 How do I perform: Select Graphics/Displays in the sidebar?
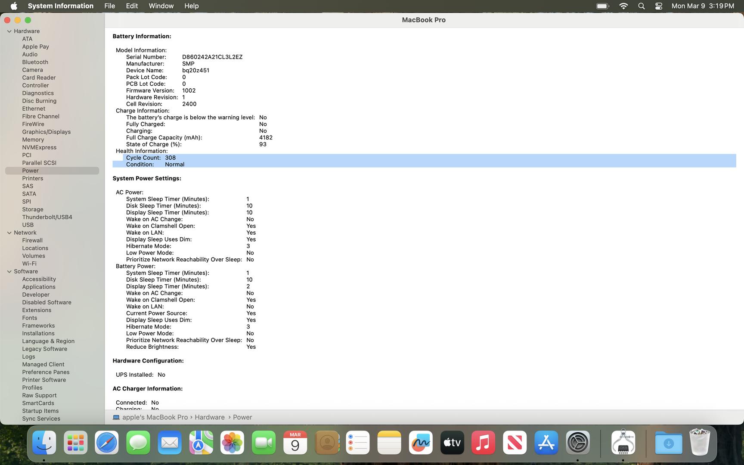(x=46, y=132)
